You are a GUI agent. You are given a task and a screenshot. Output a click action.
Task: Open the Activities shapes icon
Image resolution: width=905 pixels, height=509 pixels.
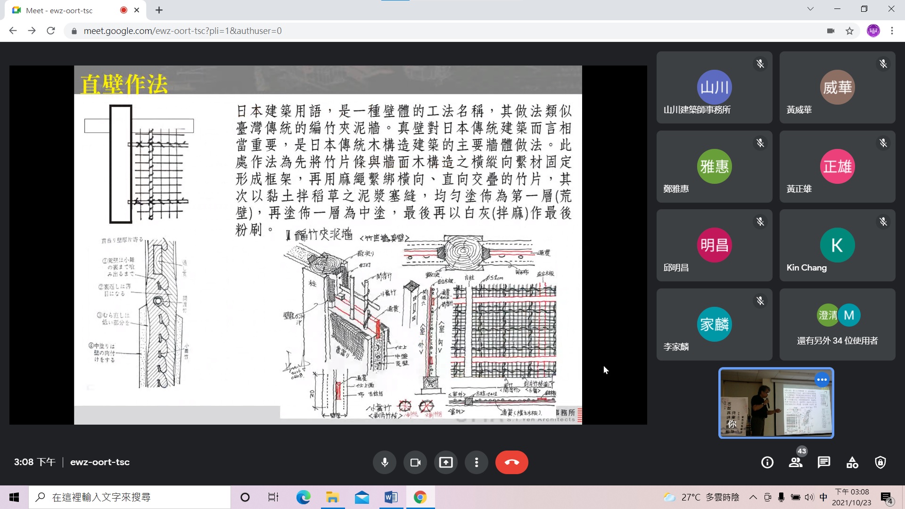852,462
